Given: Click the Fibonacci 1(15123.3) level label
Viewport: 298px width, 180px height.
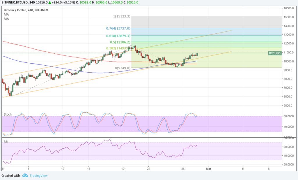Looking at the screenshot, I should pos(122,16).
